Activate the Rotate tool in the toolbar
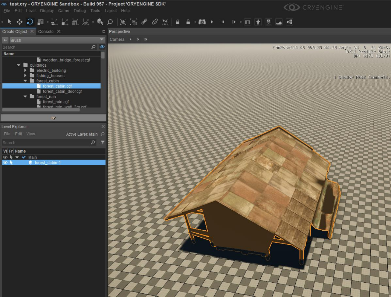391x297 pixels. click(30, 22)
